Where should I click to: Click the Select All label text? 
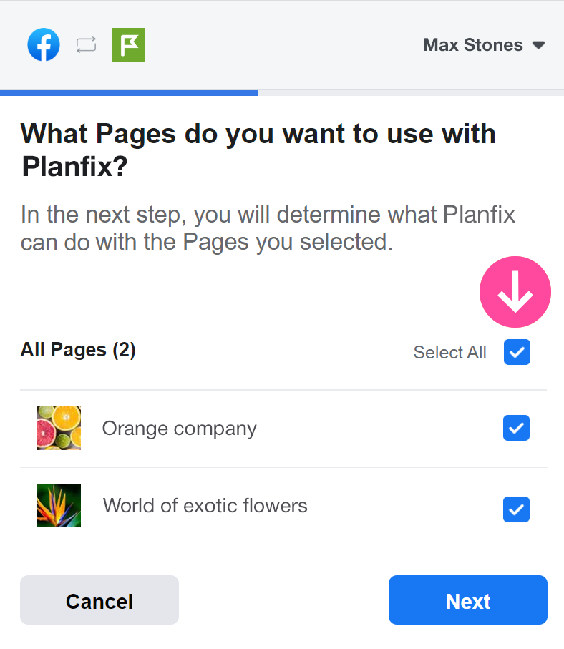click(x=449, y=353)
